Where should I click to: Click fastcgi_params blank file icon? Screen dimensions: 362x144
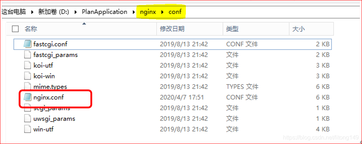(x=28, y=55)
